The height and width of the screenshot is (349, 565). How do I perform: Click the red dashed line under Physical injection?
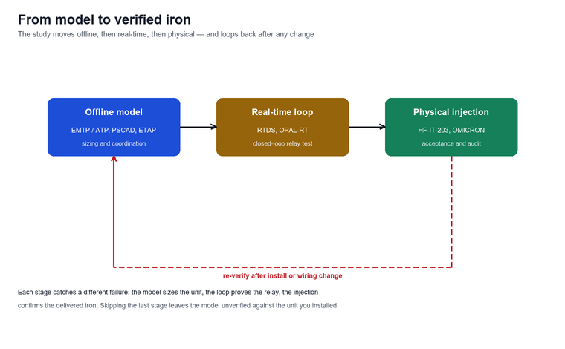point(451,212)
